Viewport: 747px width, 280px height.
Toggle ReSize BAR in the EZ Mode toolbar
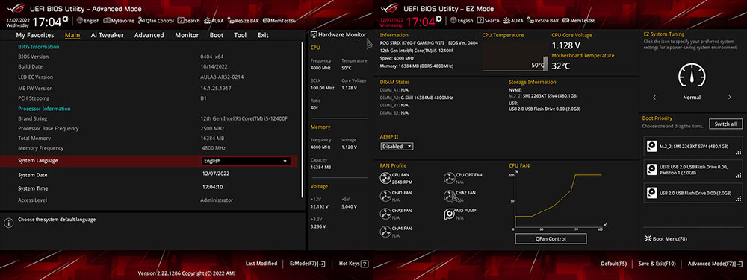pos(543,20)
